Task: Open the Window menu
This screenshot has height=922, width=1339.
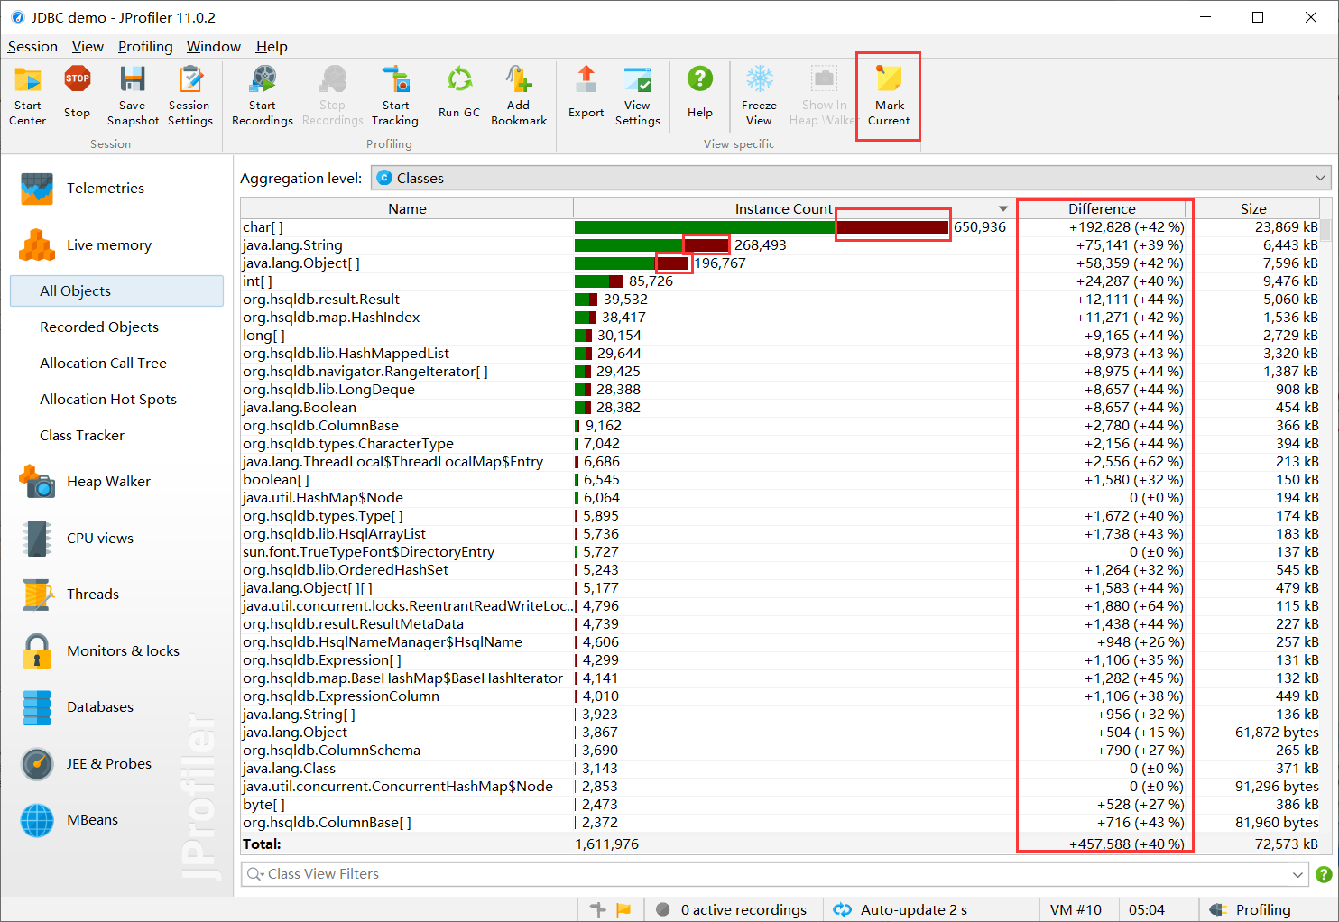Action: (x=214, y=46)
